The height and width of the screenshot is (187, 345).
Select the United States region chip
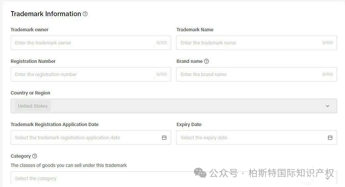pyautogui.click(x=33, y=106)
